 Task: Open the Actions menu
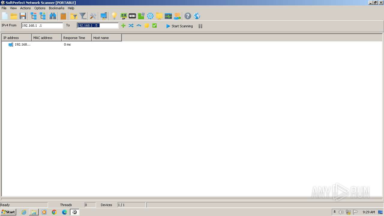point(25,8)
